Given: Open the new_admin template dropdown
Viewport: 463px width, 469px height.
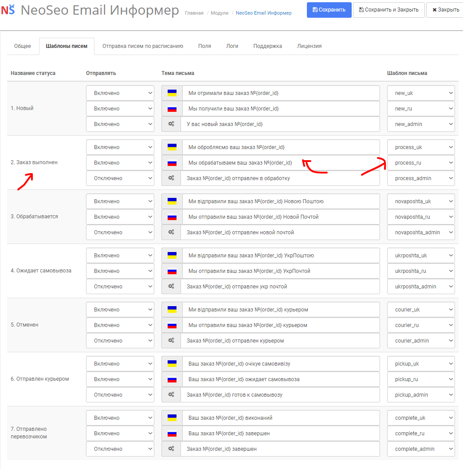Looking at the screenshot, I should pos(421,124).
